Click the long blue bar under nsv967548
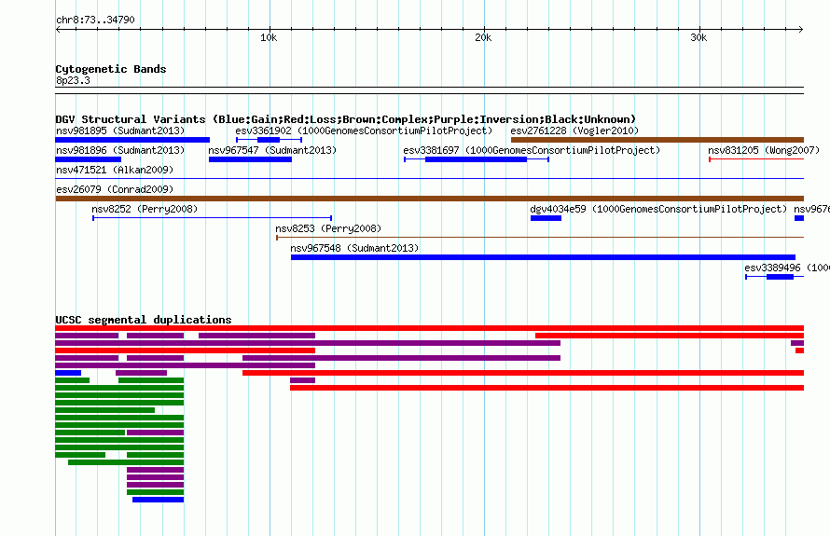The image size is (830, 536). [x=543, y=257]
